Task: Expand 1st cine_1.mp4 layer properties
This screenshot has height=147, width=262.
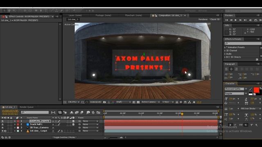Action: pos(15,131)
